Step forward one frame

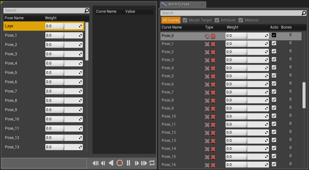137,163
